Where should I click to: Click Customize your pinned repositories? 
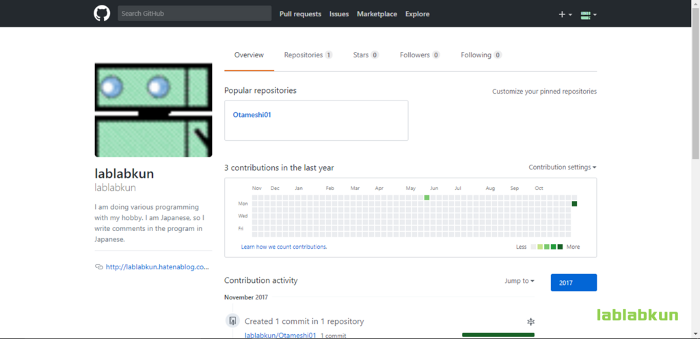point(544,92)
